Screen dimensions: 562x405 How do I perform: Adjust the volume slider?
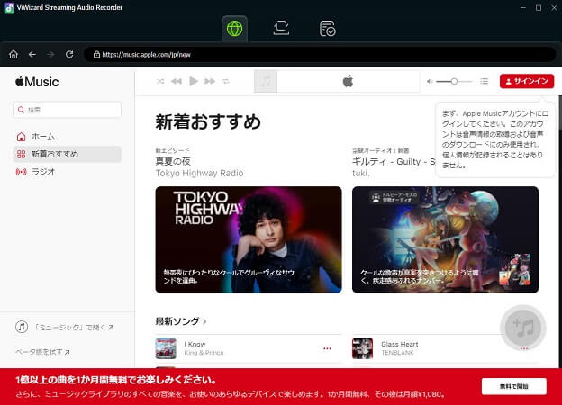point(454,82)
